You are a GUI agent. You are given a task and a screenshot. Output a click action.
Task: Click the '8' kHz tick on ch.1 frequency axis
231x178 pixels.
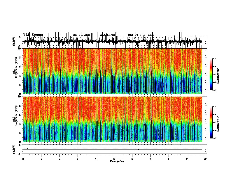coord(20,58)
